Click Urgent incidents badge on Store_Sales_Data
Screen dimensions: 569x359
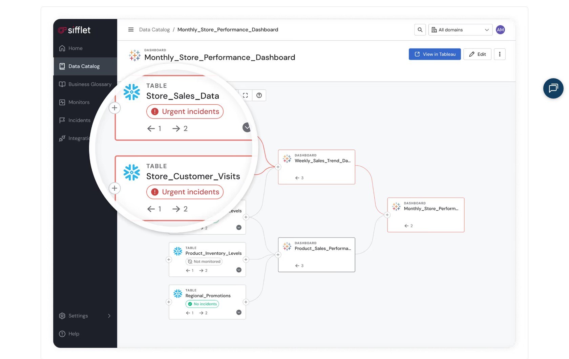click(x=185, y=111)
